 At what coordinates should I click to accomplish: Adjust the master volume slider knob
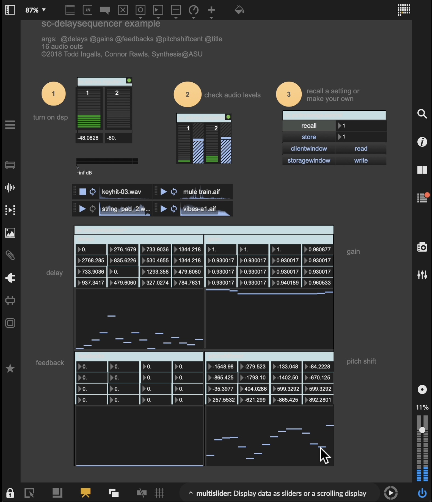(x=422, y=430)
